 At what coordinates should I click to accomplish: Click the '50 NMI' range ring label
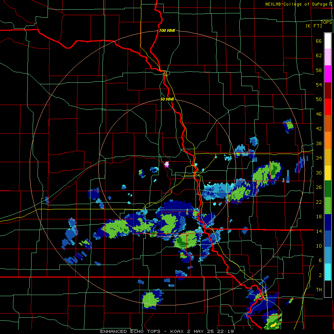click(167, 99)
